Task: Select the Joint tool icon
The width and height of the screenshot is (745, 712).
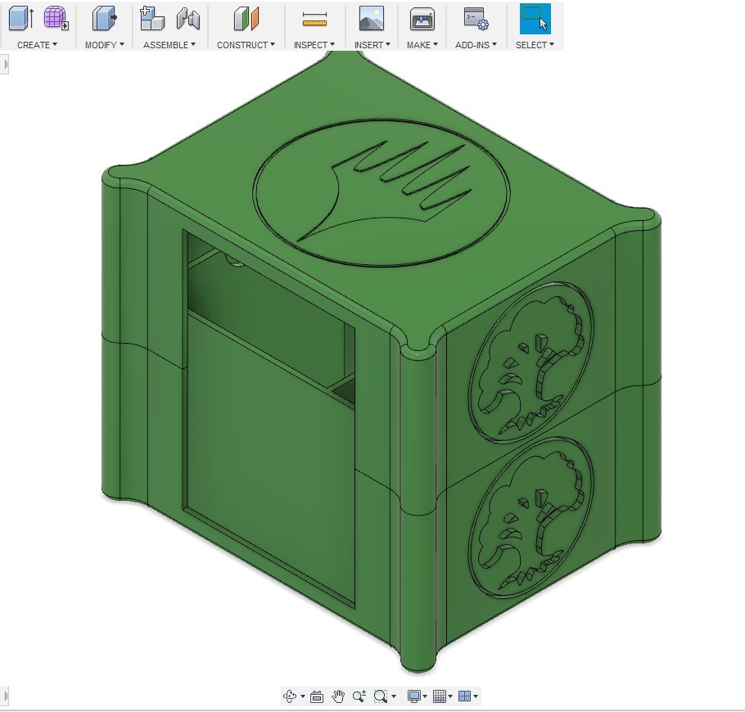Action: click(188, 18)
